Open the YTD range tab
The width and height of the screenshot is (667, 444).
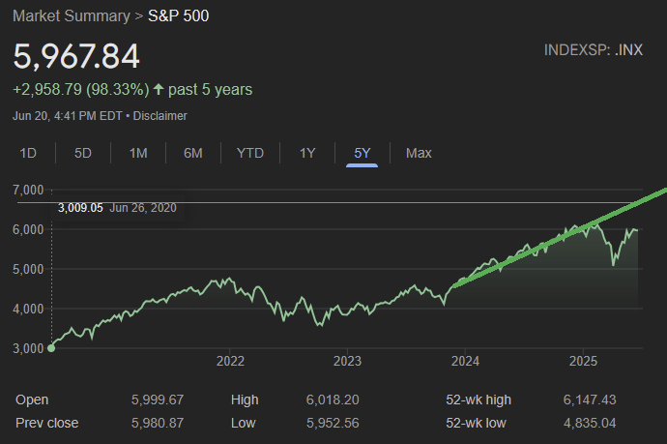(x=250, y=153)
